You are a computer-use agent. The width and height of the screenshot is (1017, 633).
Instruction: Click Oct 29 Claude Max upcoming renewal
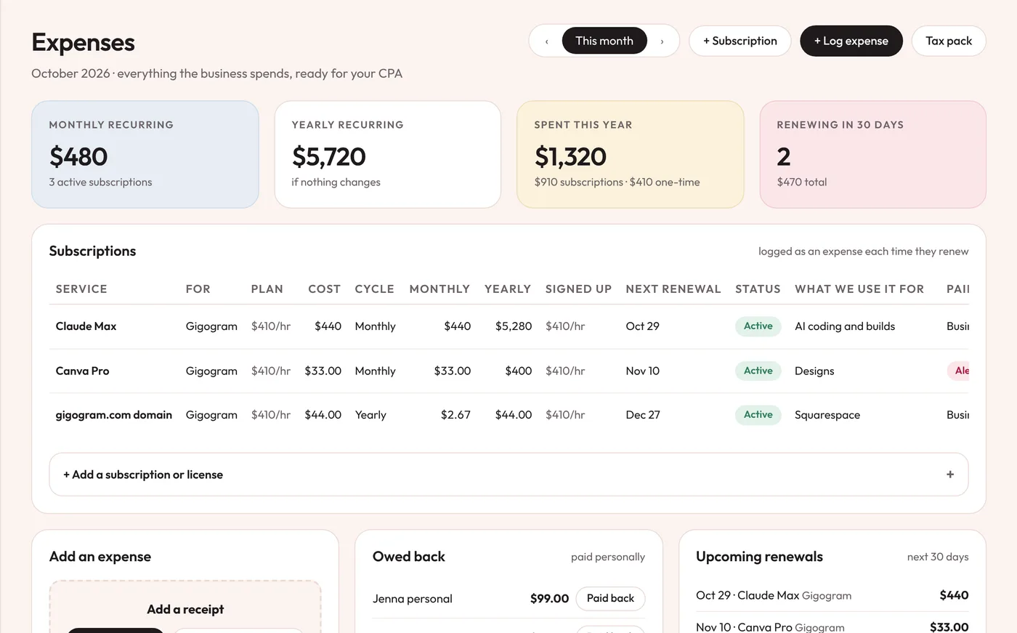tap(832, 595)
